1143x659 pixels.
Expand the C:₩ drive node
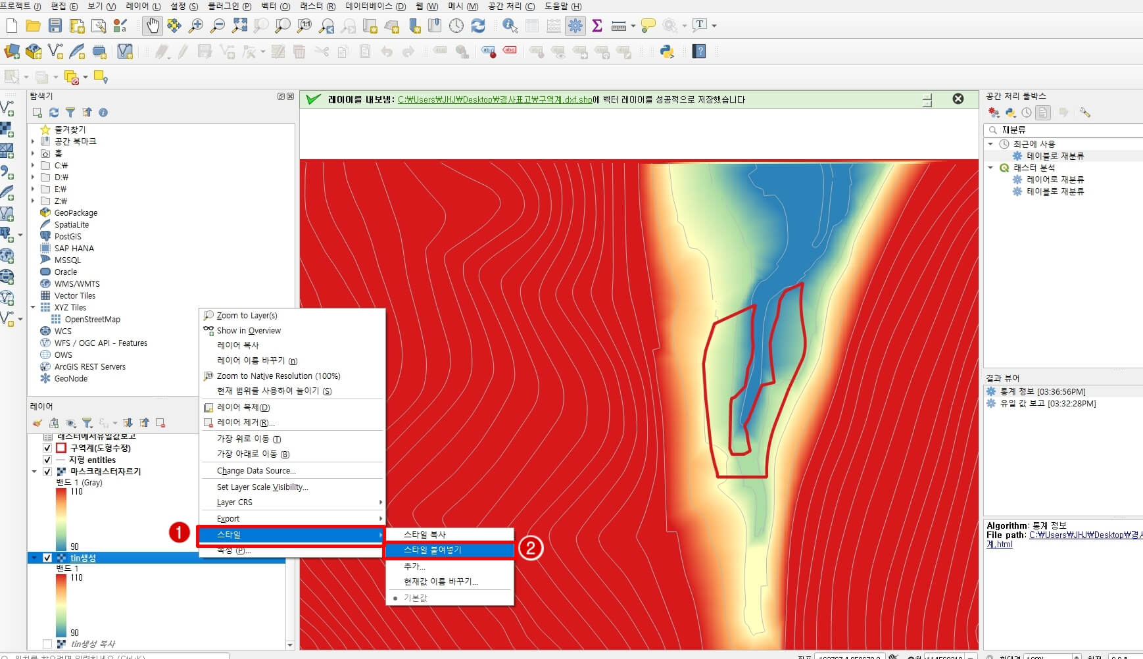click(x=33, y=165)
